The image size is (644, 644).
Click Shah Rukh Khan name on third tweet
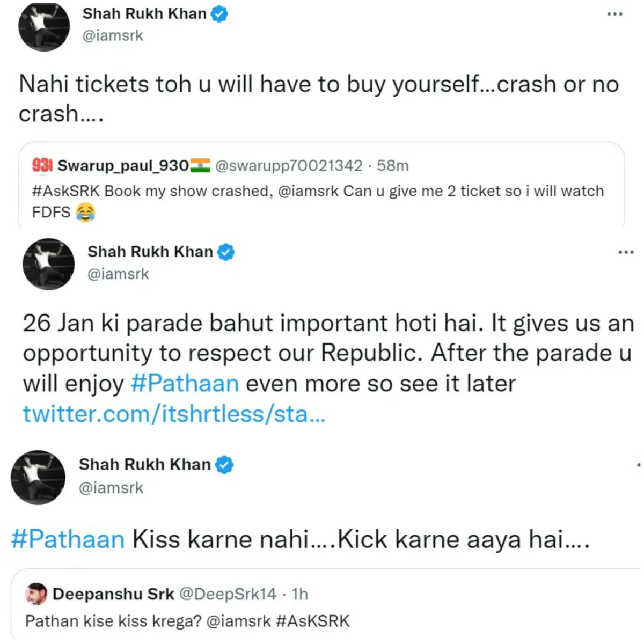145,464
